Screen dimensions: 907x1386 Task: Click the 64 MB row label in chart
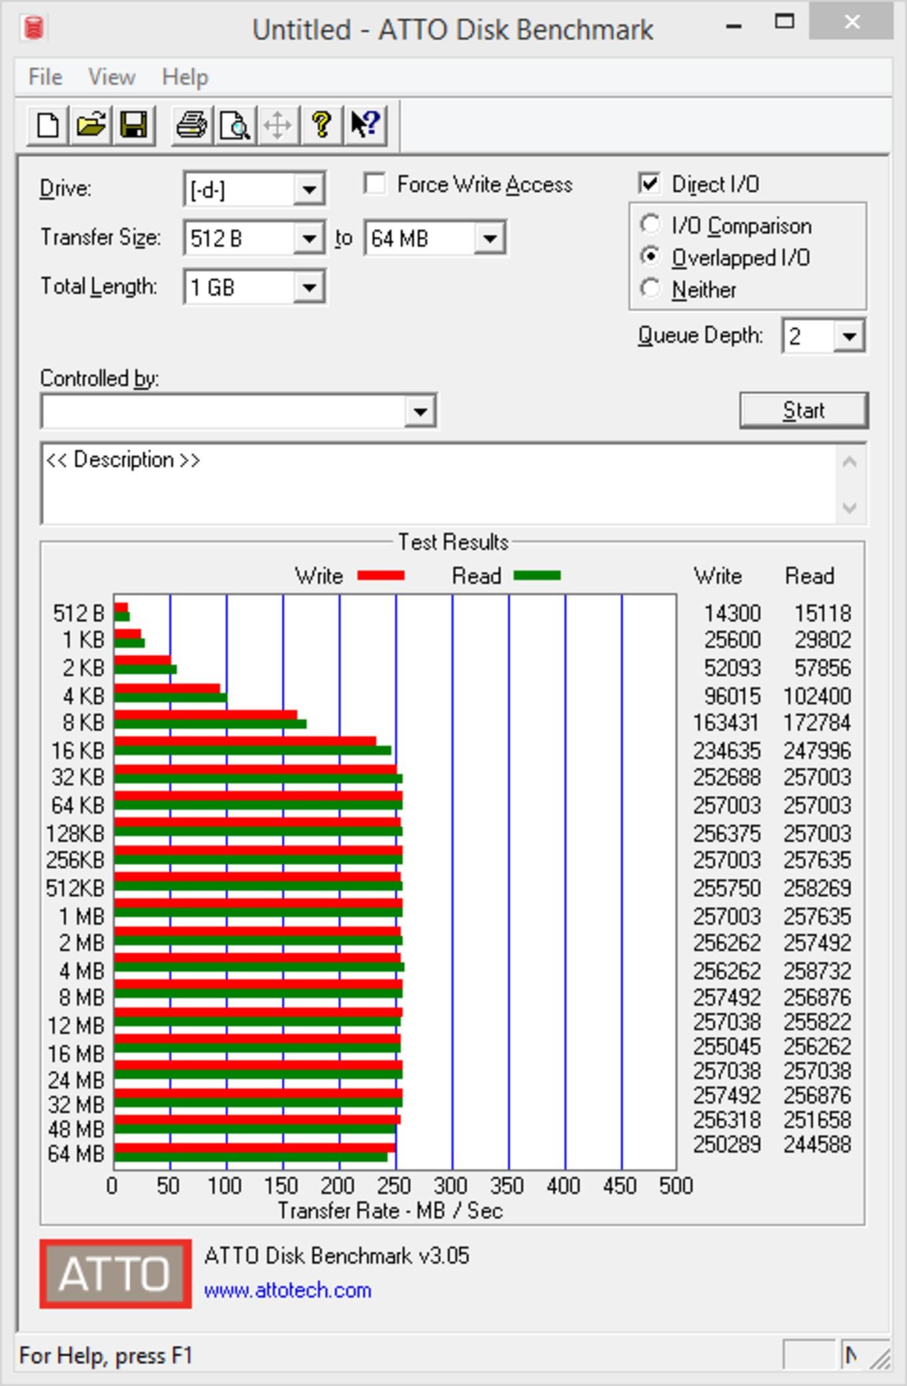pos(76,1154)
